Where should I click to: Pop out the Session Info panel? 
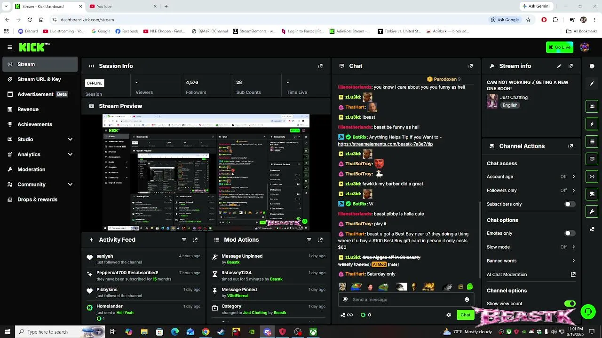(x=320, y=66)
